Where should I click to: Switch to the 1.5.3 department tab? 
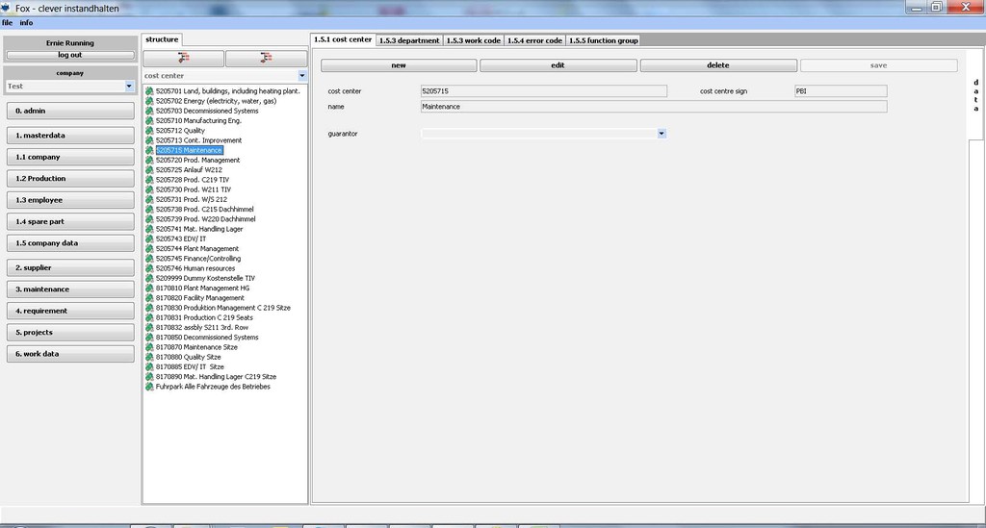pyautogui.click(x=409, y=40)
